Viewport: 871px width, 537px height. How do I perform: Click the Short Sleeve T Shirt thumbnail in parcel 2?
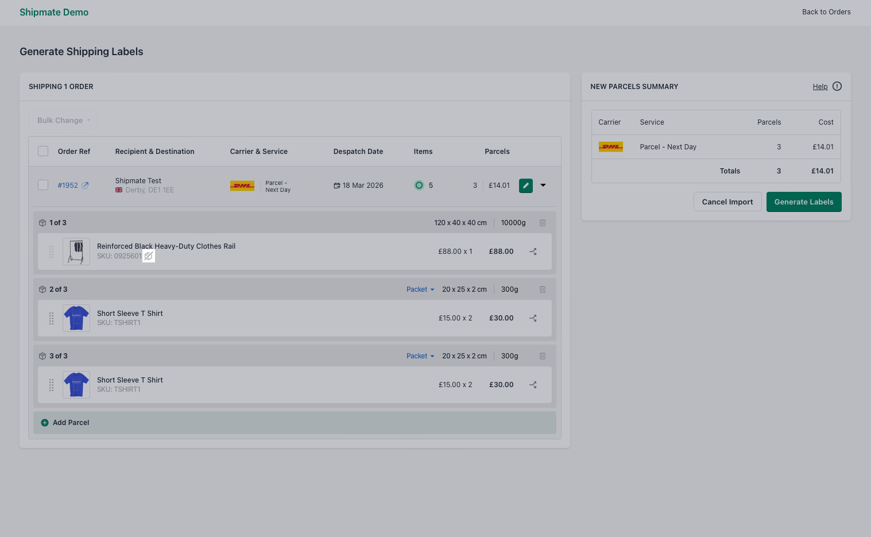(76, 318)
